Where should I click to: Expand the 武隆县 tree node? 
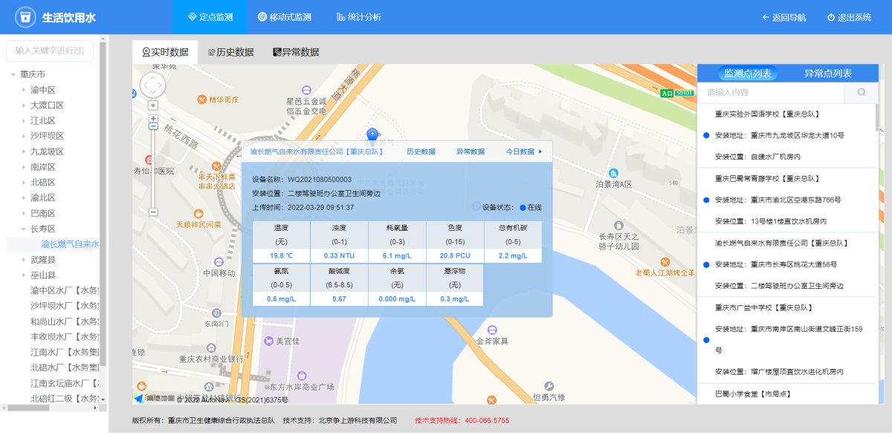tap(24, 260)
